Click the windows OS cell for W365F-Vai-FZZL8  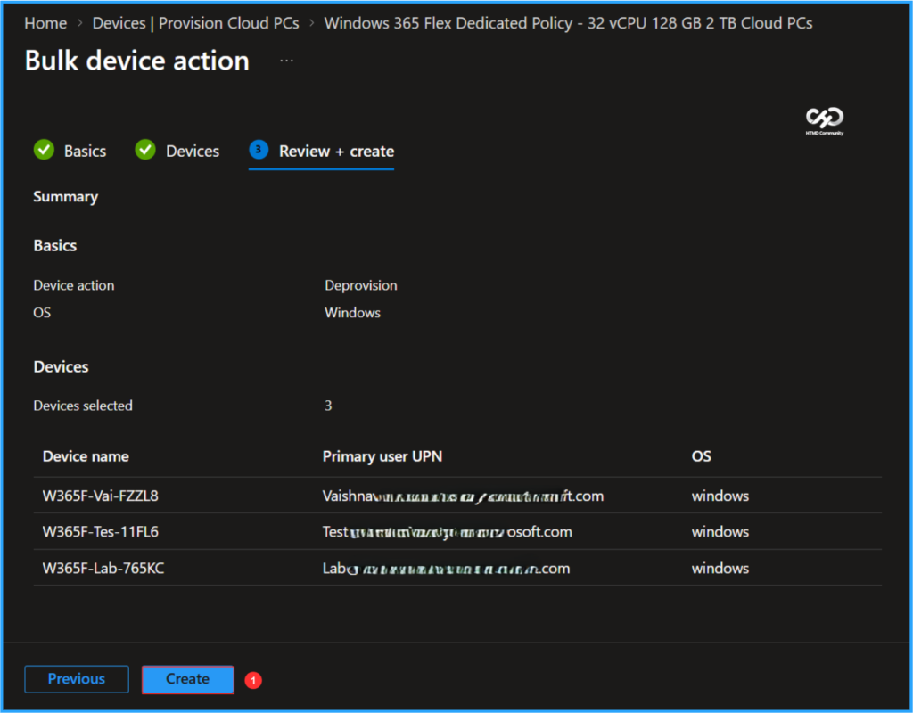click(720, 496)
